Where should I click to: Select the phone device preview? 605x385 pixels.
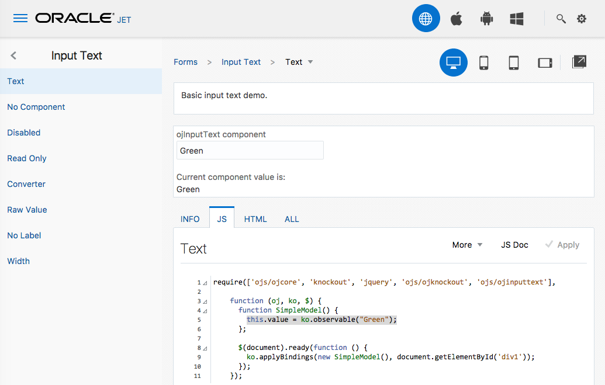(484, 63)
